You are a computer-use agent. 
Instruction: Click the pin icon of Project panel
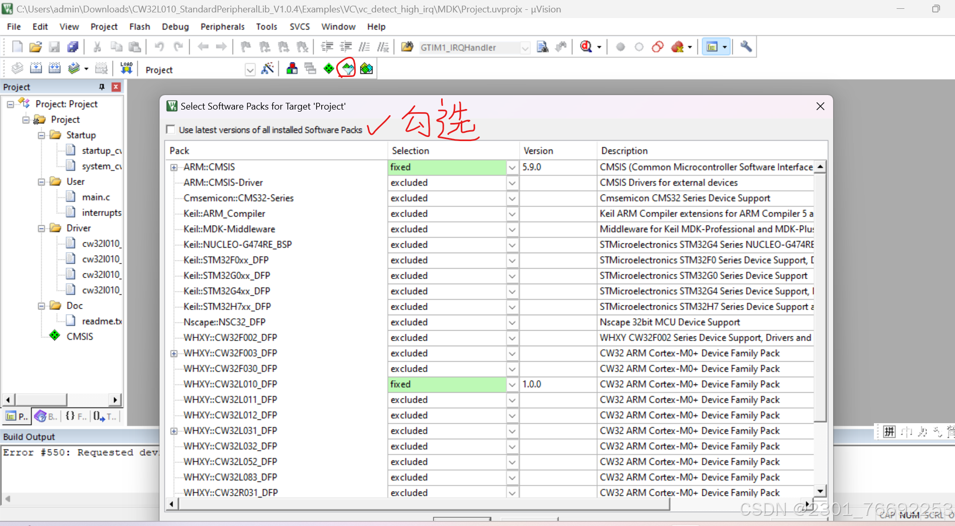[102, 87]
